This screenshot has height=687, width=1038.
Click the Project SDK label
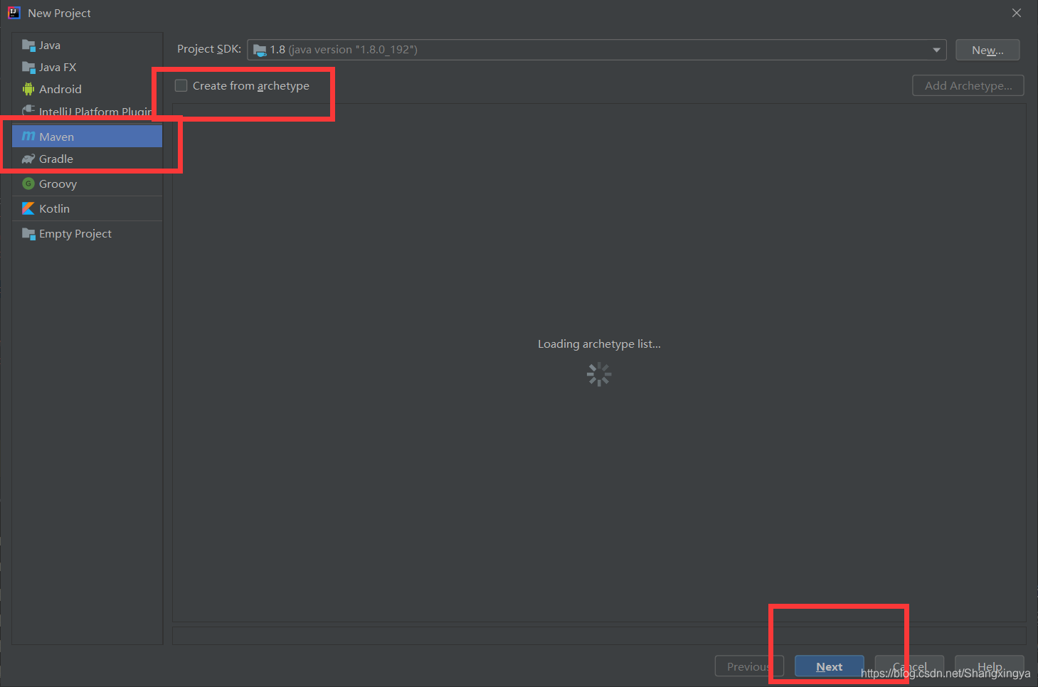tap(208, 49)
